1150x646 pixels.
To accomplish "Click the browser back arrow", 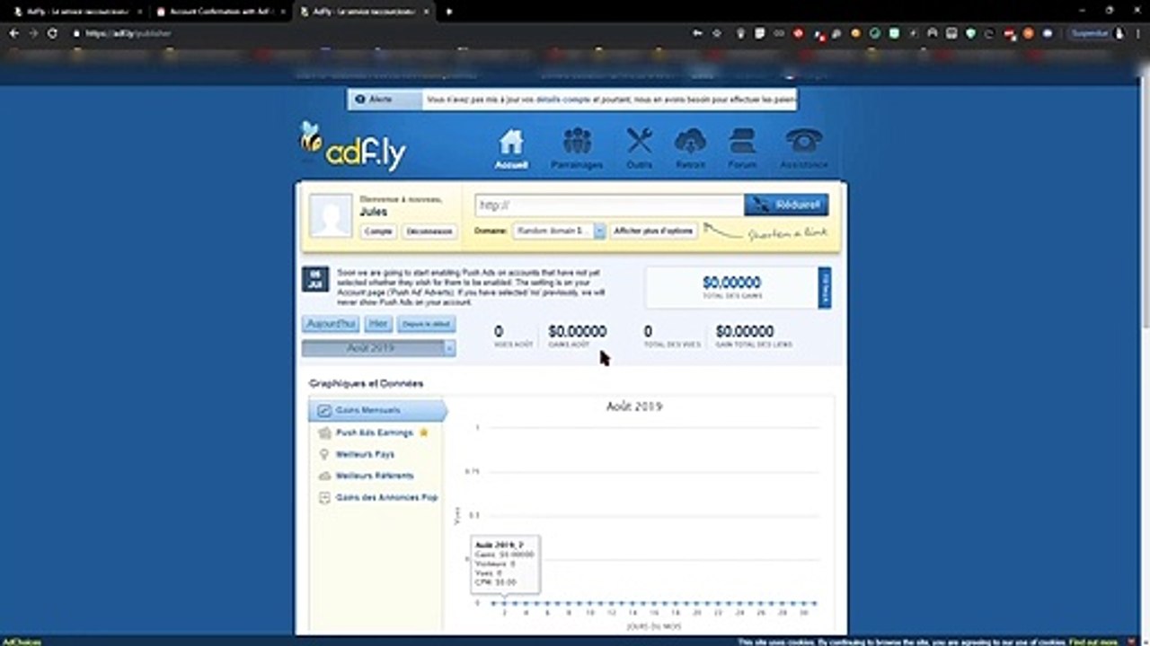I will [13, 33].
